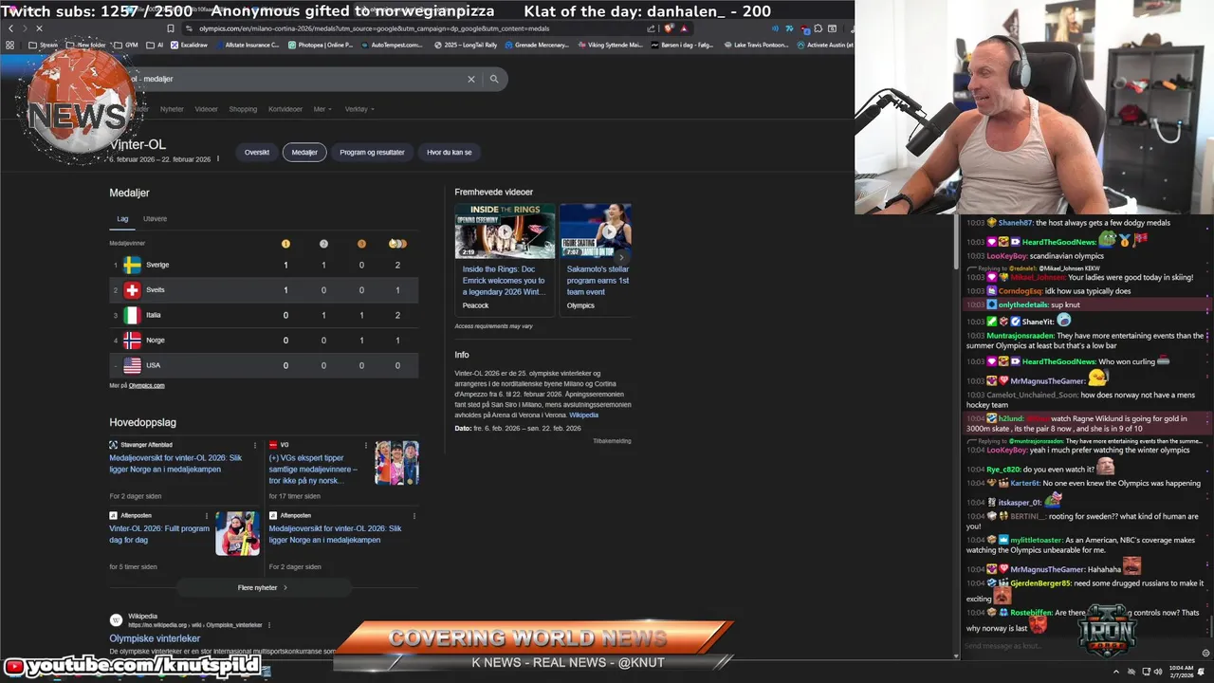Open the New folder bookmarks folder
Image resolution: width=1214 pixels, height=683 pixels.
(86, 45)
